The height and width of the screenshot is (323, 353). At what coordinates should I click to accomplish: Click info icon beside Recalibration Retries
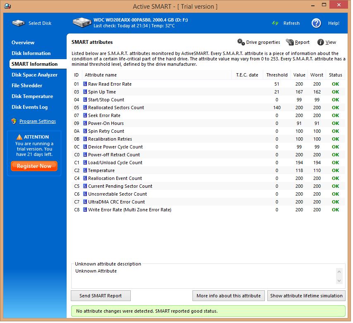85,139
